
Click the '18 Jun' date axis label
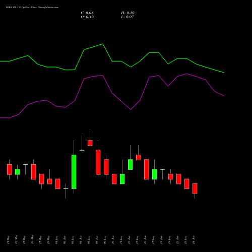(162, 240)
